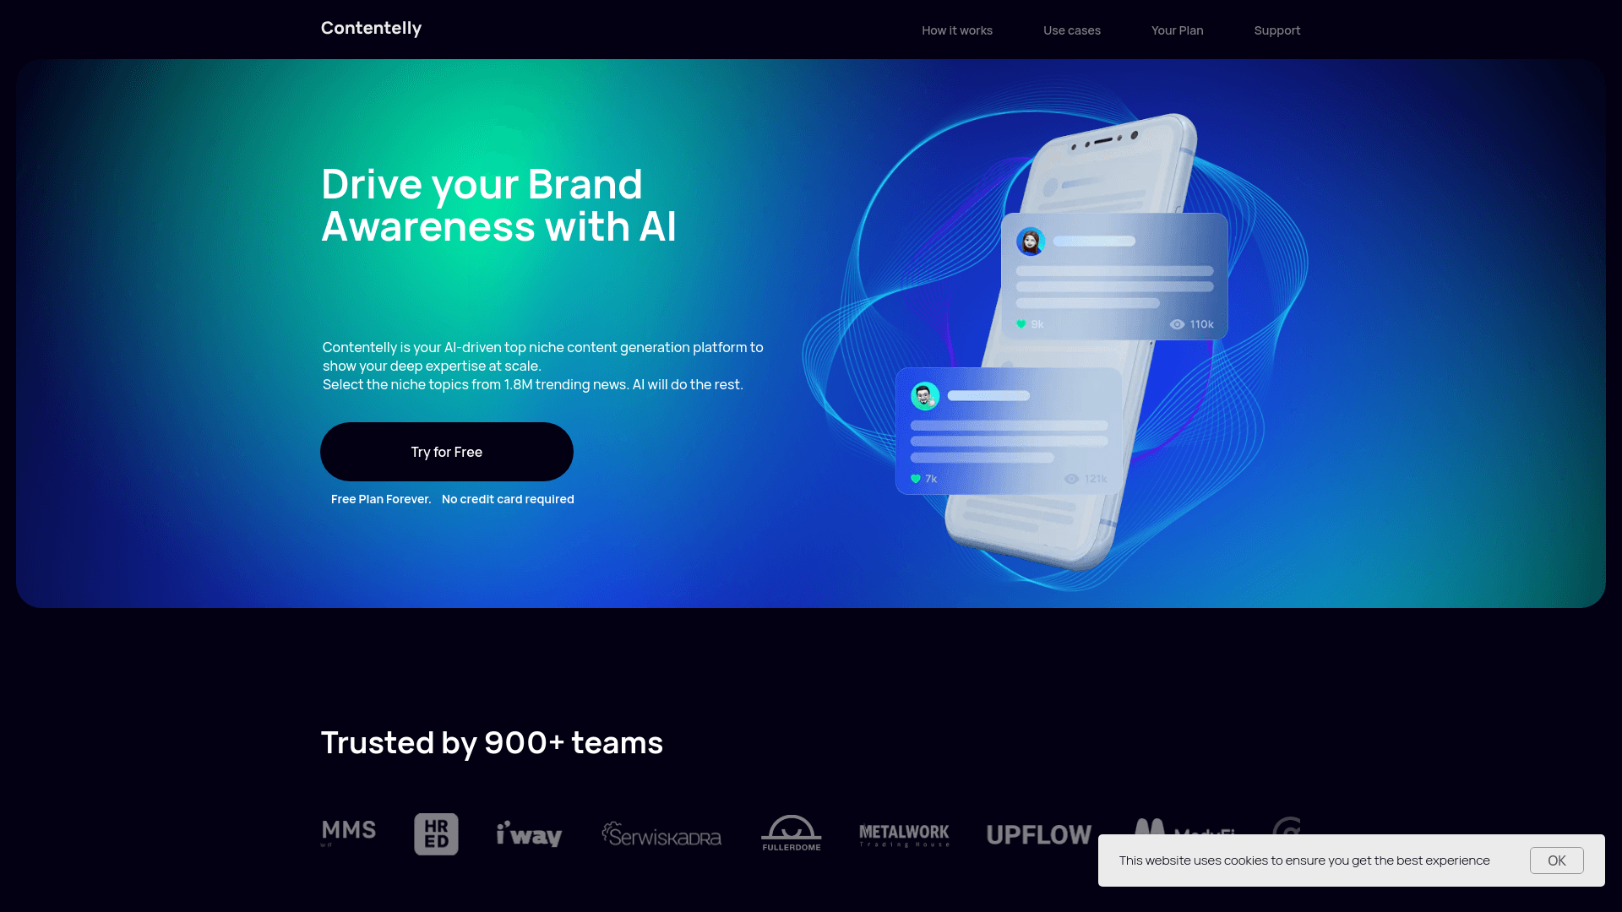Screen dimensions: 1622x912
Task: Click the MMS brand logo icon
Action: point(349,833)
